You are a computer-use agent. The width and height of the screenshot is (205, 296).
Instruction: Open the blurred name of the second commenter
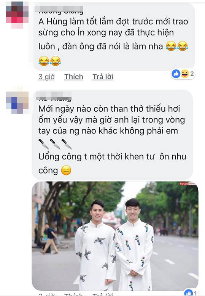click(x=54, y=95)
